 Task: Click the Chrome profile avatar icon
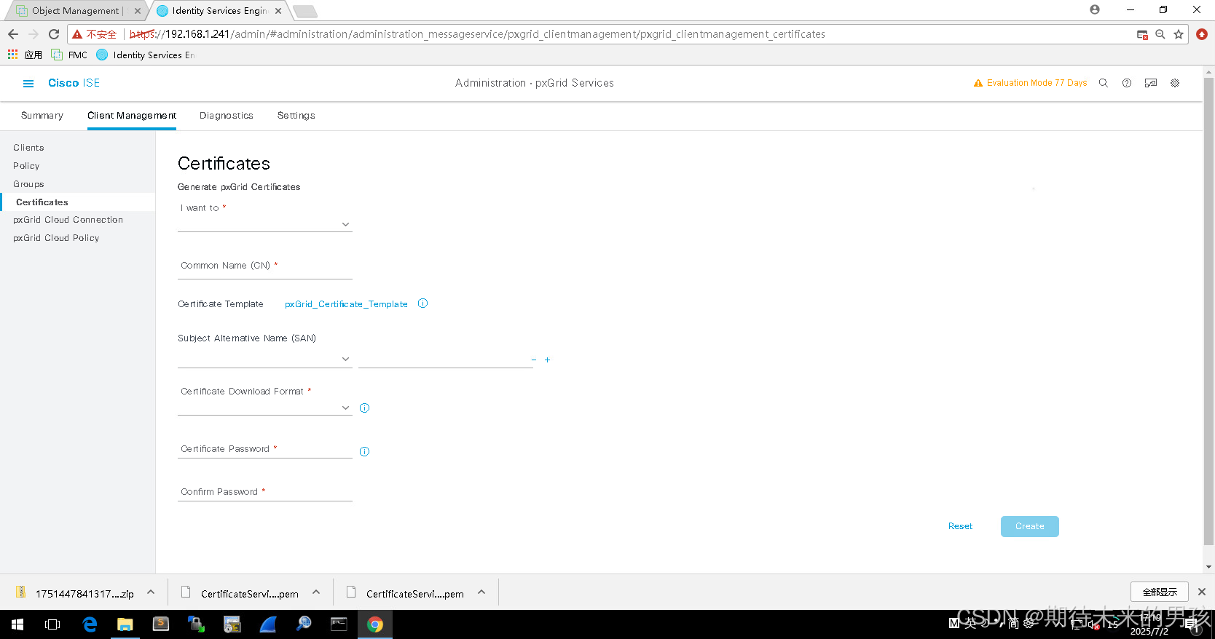pos(1095,9)
